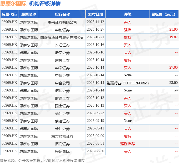Click date 2025-11-12

96,22
